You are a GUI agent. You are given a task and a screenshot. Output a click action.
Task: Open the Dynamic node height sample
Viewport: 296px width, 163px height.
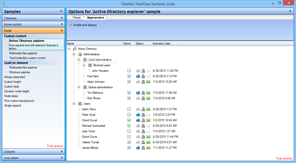[17, 91]
